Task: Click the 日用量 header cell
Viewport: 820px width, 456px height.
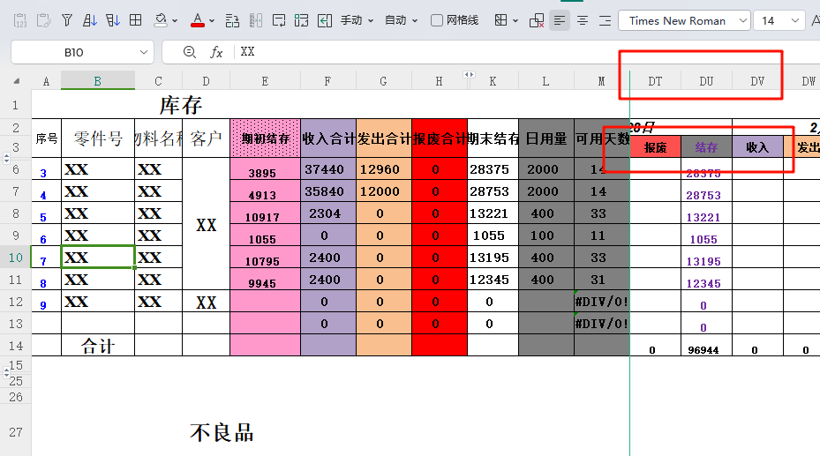Action: [x=546, y=138]
